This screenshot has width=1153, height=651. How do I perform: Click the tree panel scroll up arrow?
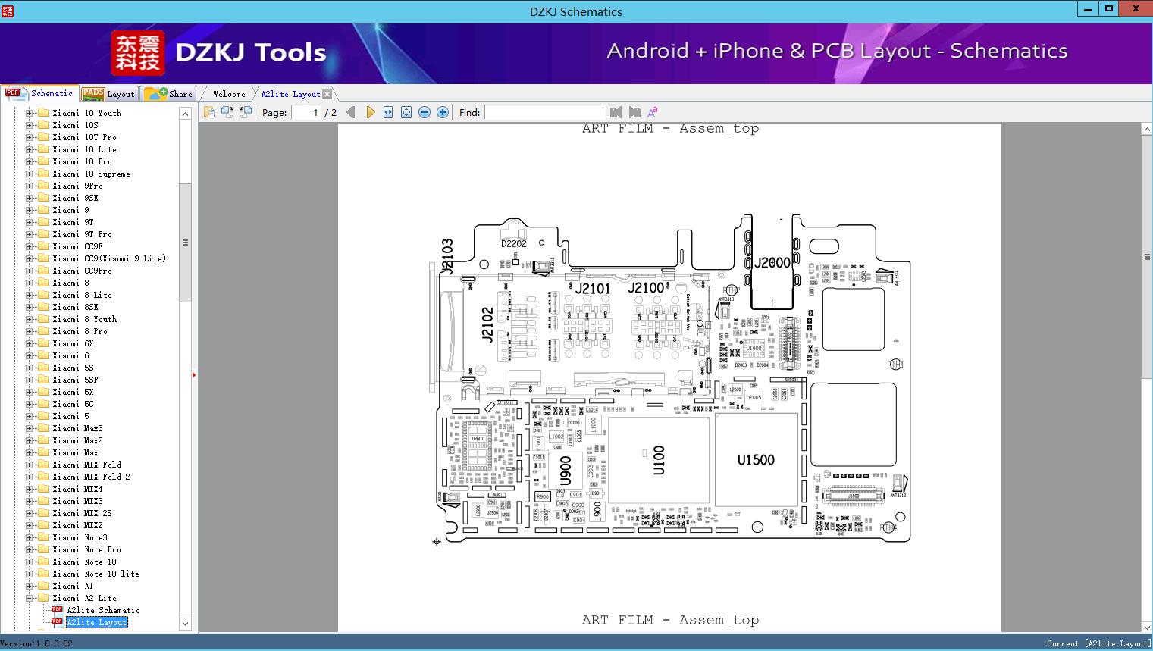point(185,114)
